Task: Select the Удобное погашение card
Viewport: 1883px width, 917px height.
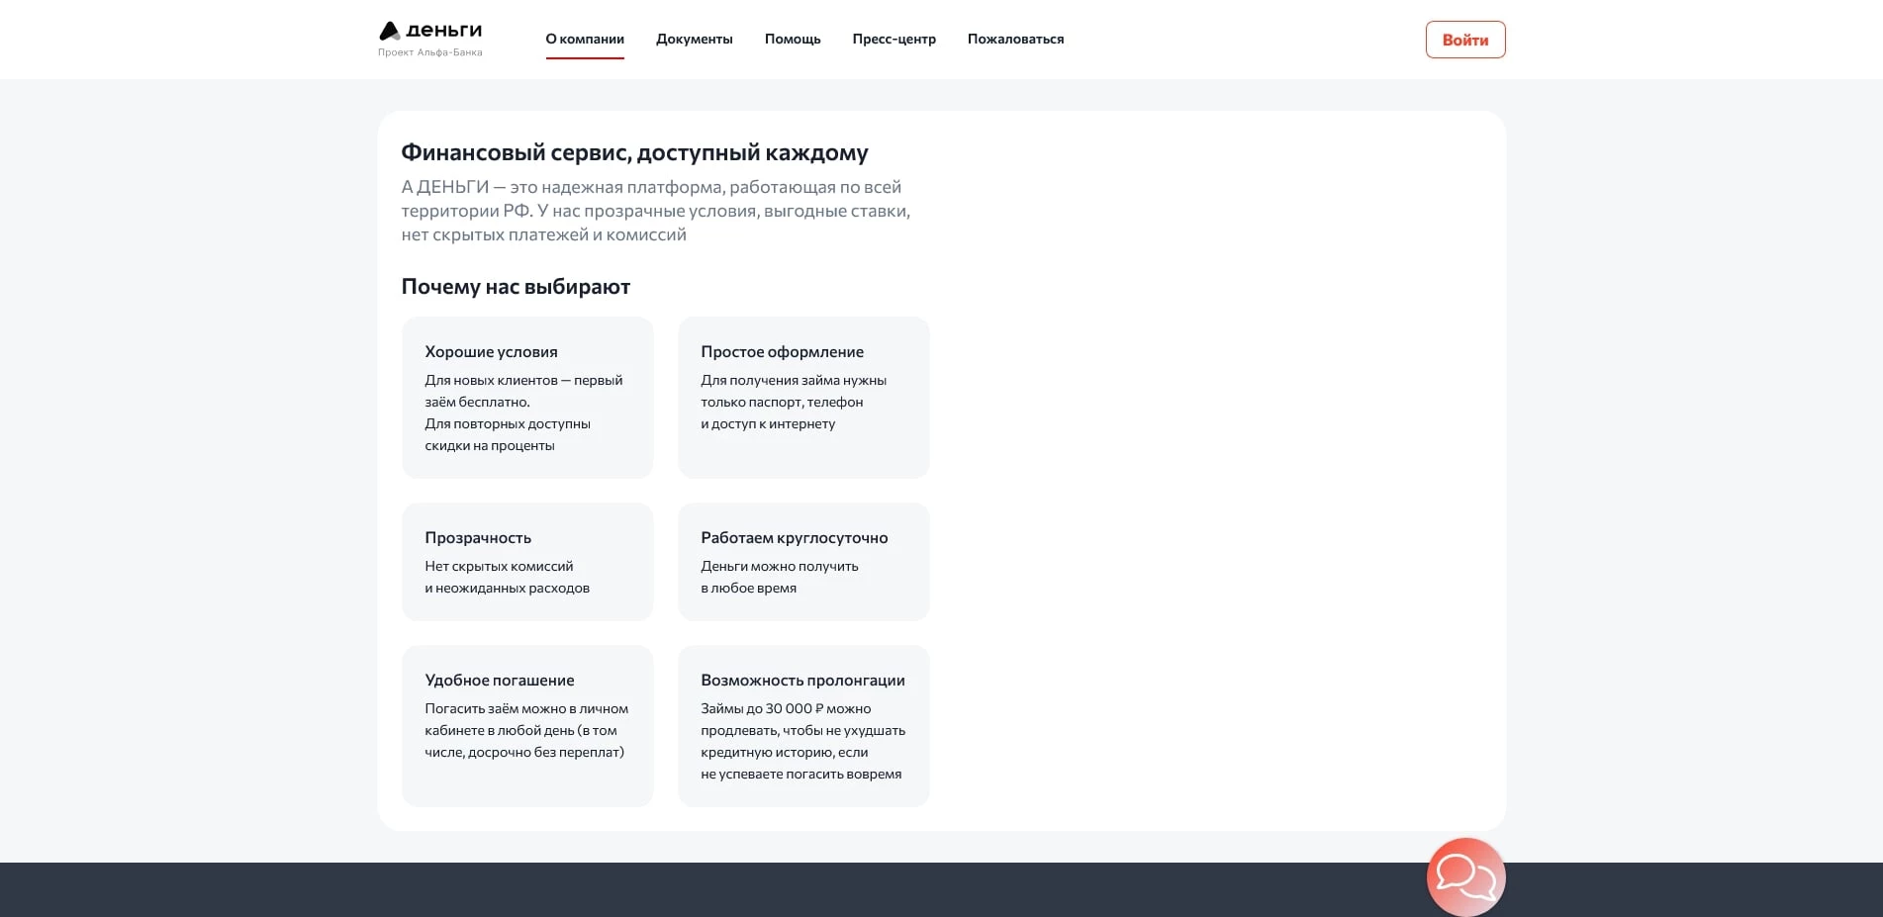Action: (x=526, y=725)
